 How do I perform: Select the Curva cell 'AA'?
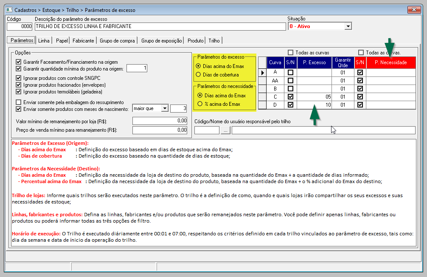click(x=275, y=81)
